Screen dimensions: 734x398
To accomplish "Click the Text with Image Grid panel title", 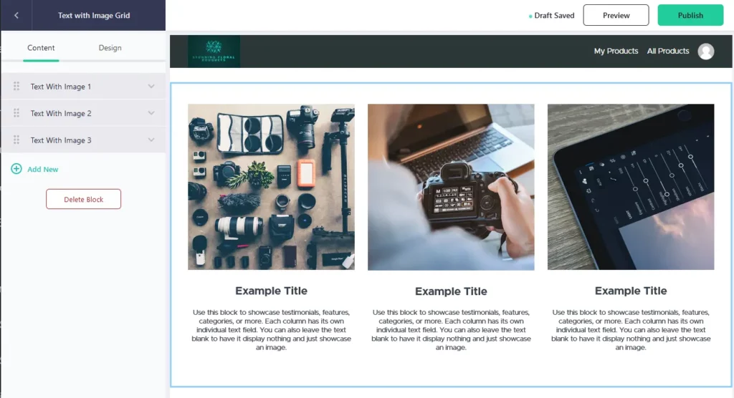I will pos(94,16).
